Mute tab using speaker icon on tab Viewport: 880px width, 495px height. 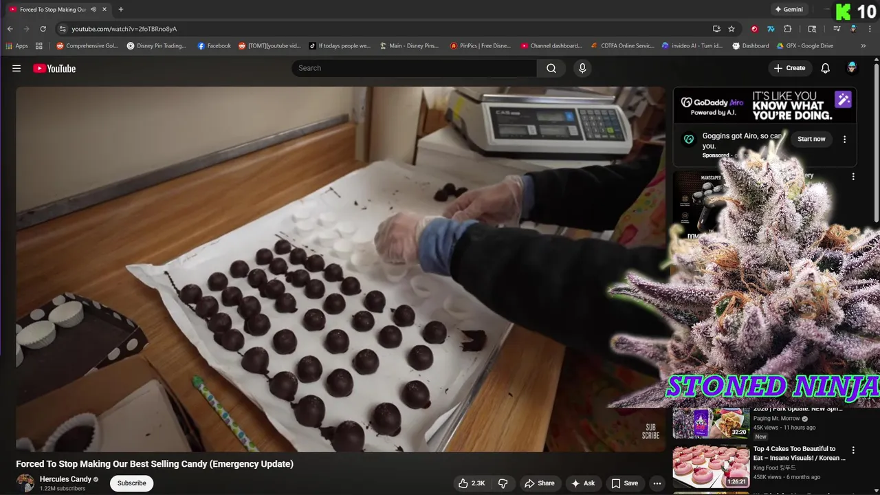93,10
